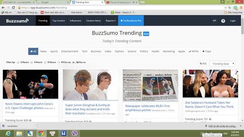Screen dimensions: 244x137
Task: Mute audio on YouTube tab
Action: pos(134,2)
